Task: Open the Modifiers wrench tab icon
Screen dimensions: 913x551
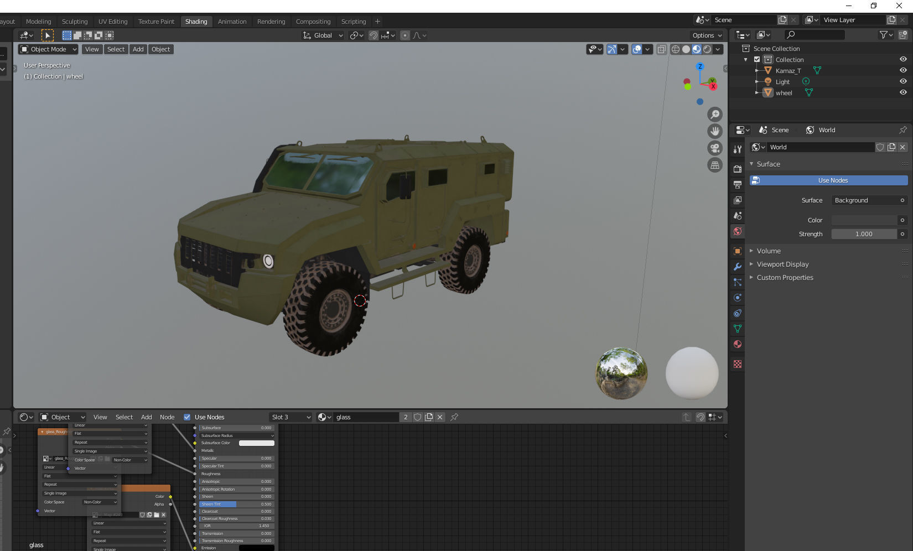Action: tap(738, 267)
